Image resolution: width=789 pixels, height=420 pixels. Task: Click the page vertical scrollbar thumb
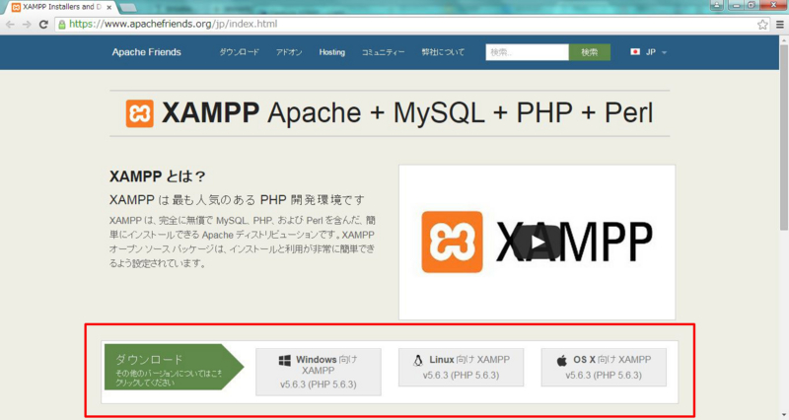pos(783,138)
